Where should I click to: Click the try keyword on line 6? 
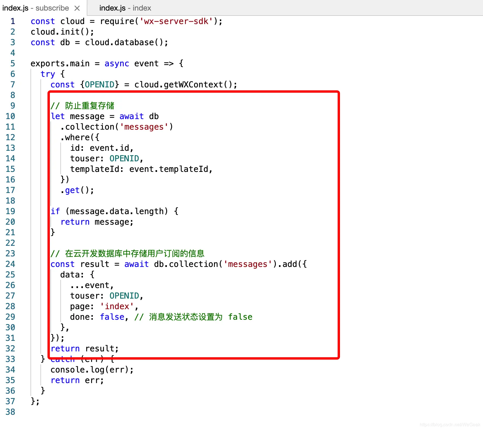click(x=48, y=74)
